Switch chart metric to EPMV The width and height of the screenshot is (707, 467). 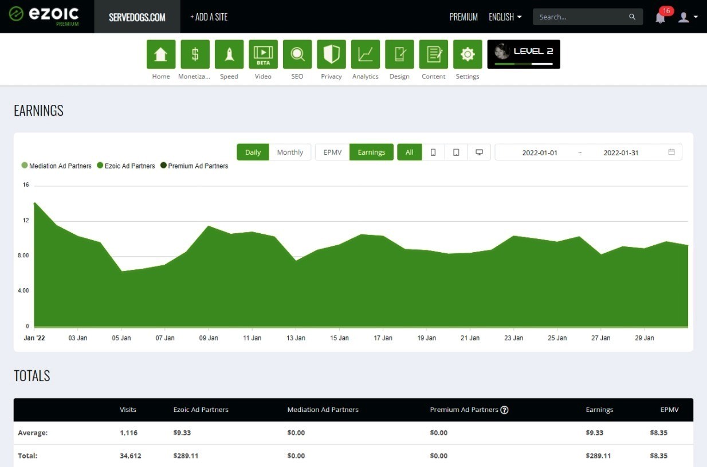[x=332, y=152]
